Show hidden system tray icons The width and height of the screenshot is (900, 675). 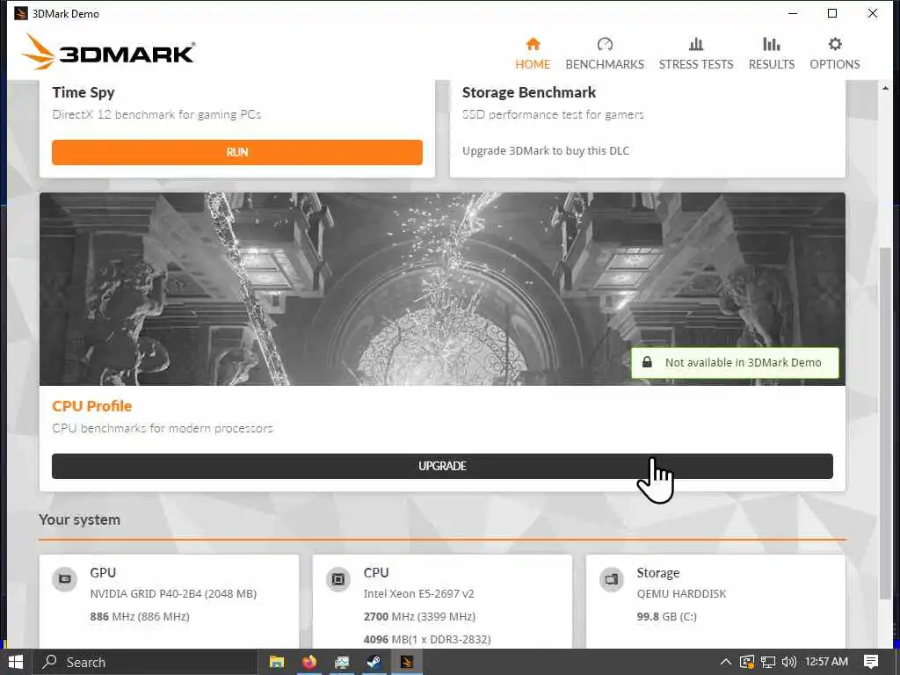coord(725,662)
